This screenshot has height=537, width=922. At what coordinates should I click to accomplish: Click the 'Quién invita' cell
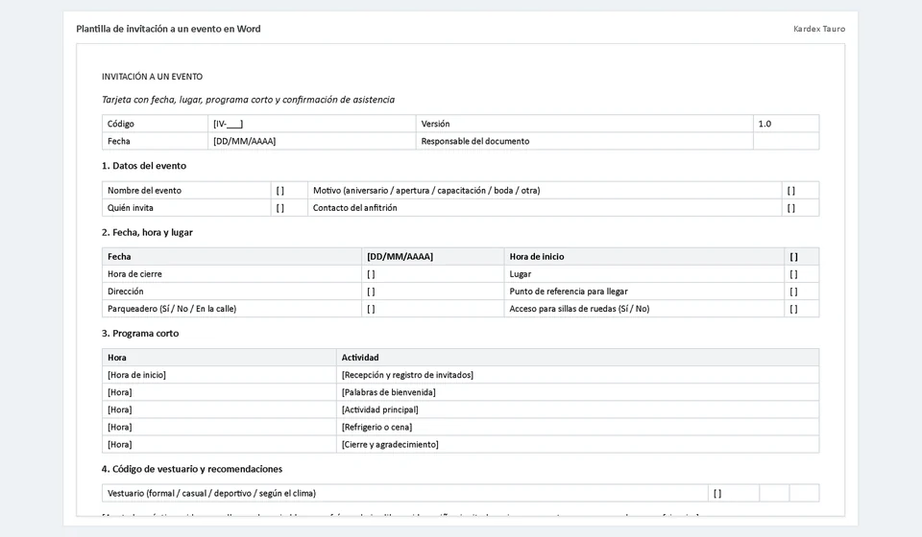click(186, 208)
